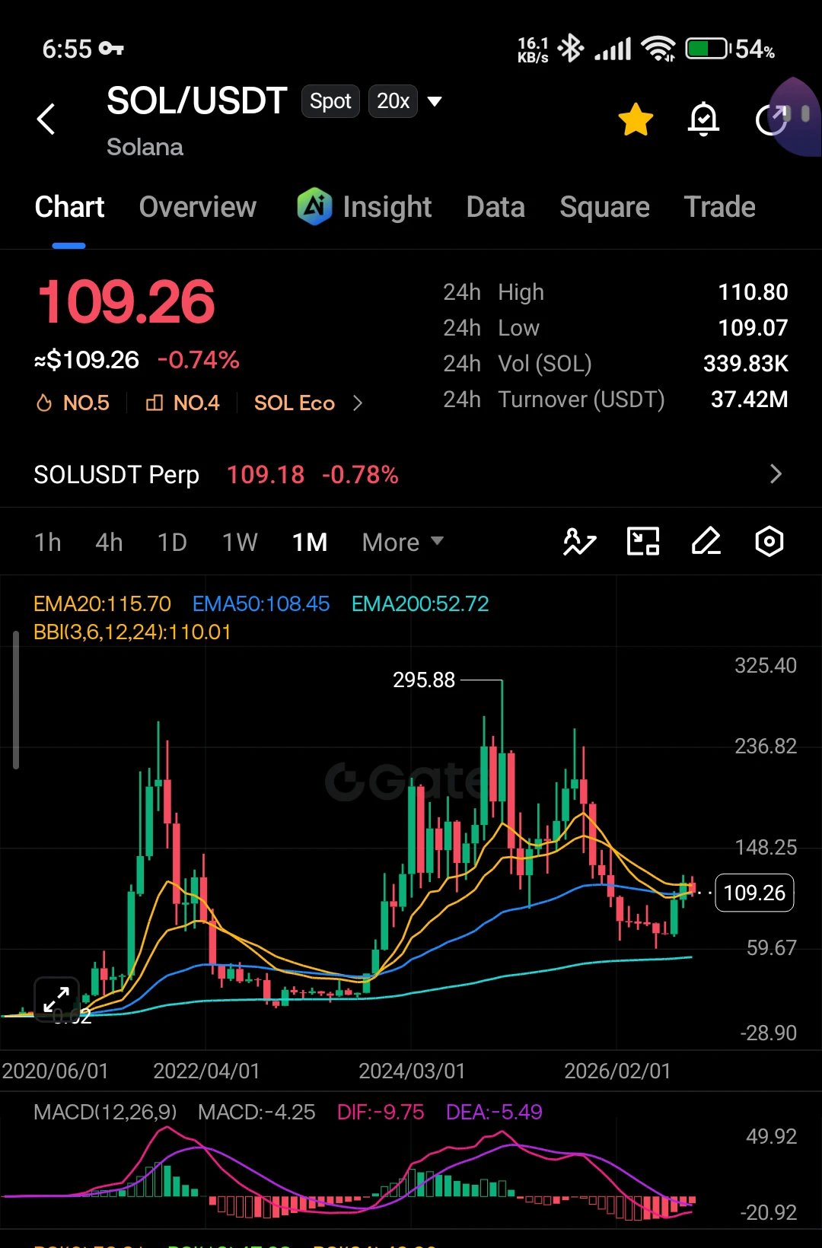The height and width of the screenshot is (1248, 822).
Task: Switch to the Chart tab
Action: (69, 207)
